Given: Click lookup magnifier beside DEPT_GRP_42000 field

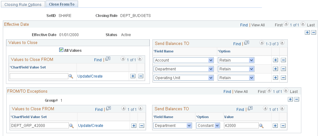Looking at the screenshot, I should pos(71,126).
